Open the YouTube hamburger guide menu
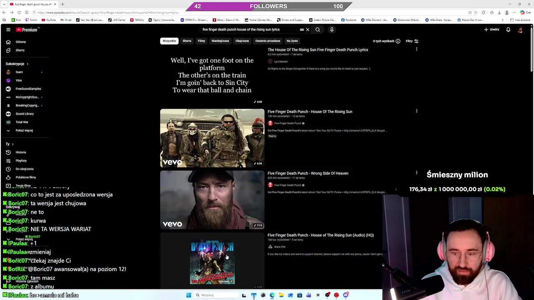The width and height of the screenshot is (534, 300). [8, 30]
